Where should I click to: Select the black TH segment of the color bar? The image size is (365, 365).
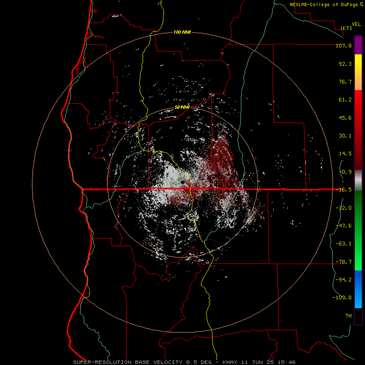tap(358, 316)
